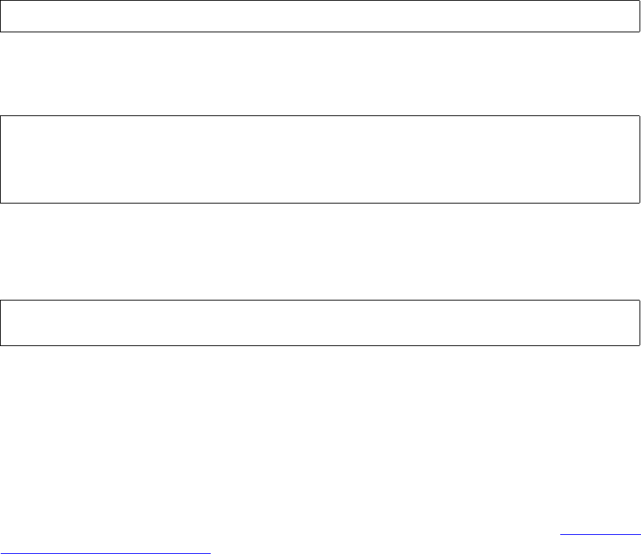
Task: Click inside the shortest empty outlined box
Action: (x=320, y=16)
